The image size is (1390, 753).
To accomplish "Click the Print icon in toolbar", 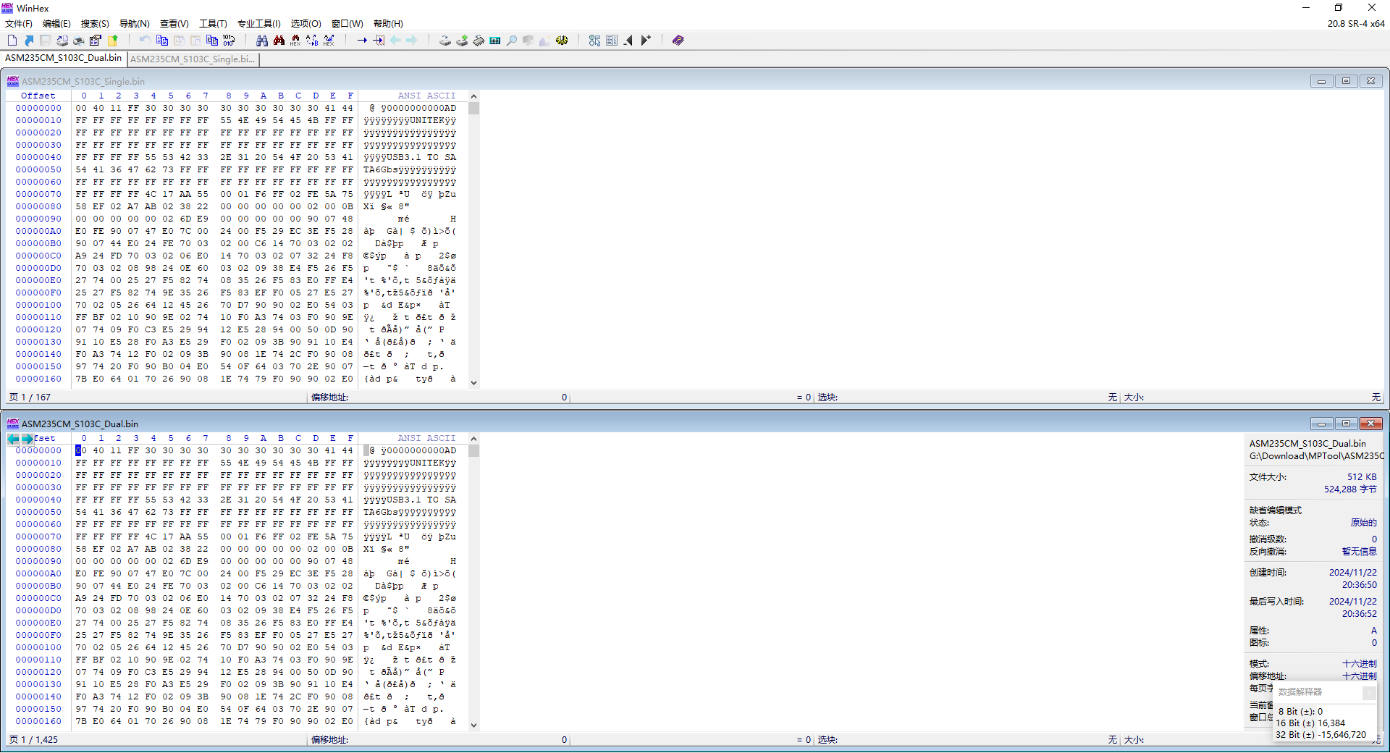I will point(79,41).
